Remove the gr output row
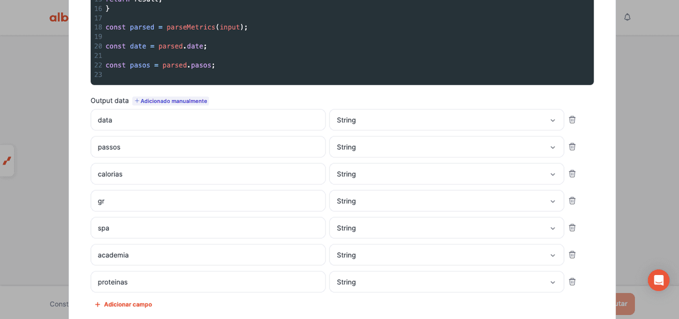Screen dimensions: 679x319 point(572,201)
